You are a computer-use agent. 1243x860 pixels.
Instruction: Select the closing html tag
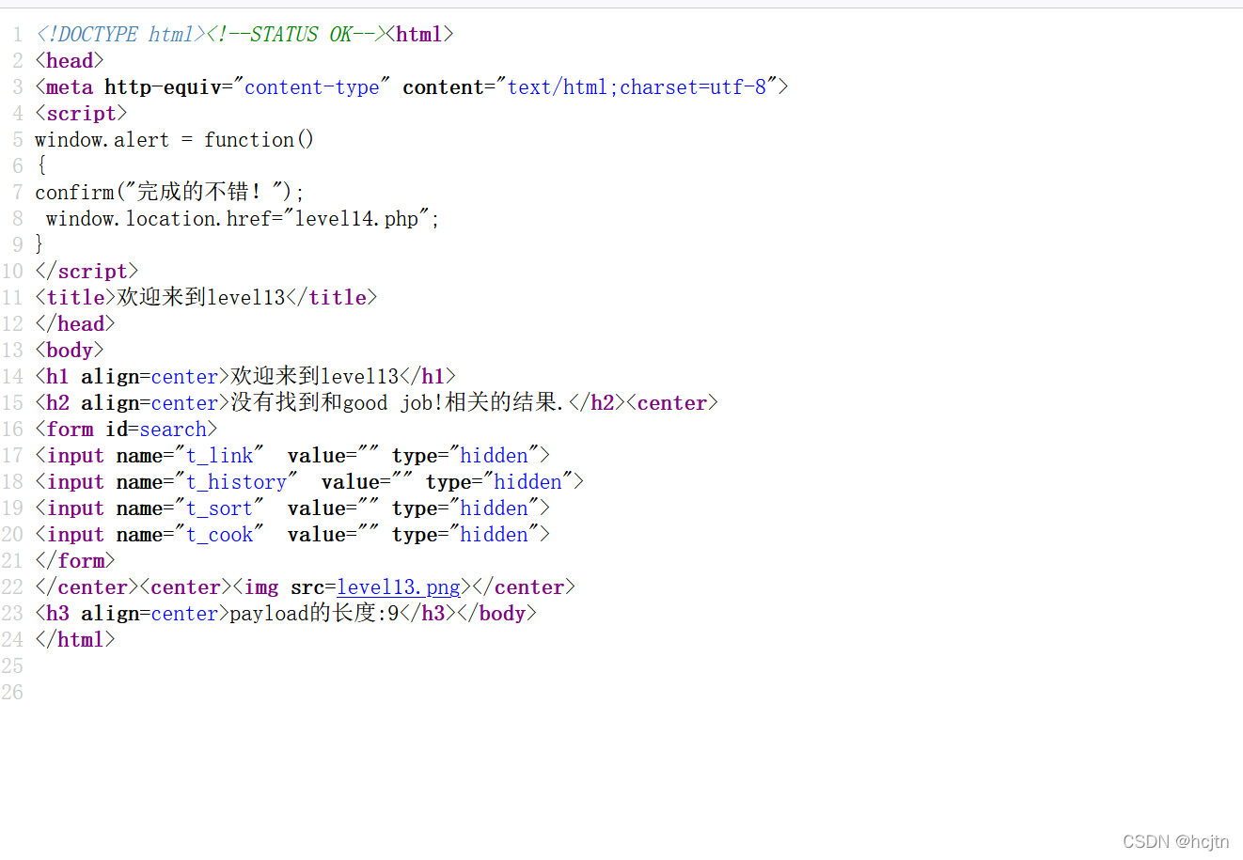[75, 640]
